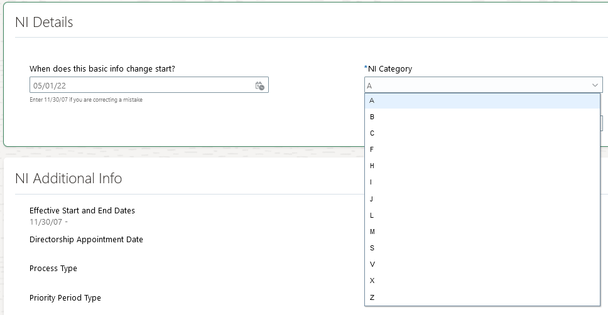The width and height of the screenshot is (608, 315).
Task: Click the basic info change start date field
Action: click(141, 85)
